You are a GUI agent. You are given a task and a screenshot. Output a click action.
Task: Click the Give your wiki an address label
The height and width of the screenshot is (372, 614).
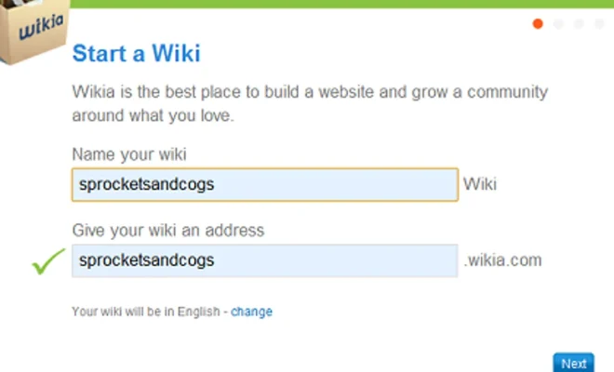click(168, 231)
